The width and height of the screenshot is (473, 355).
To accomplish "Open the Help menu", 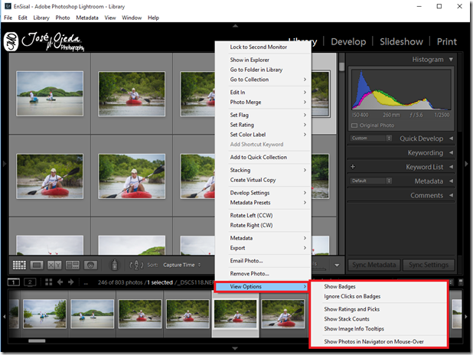I will [x=153, y=18].
